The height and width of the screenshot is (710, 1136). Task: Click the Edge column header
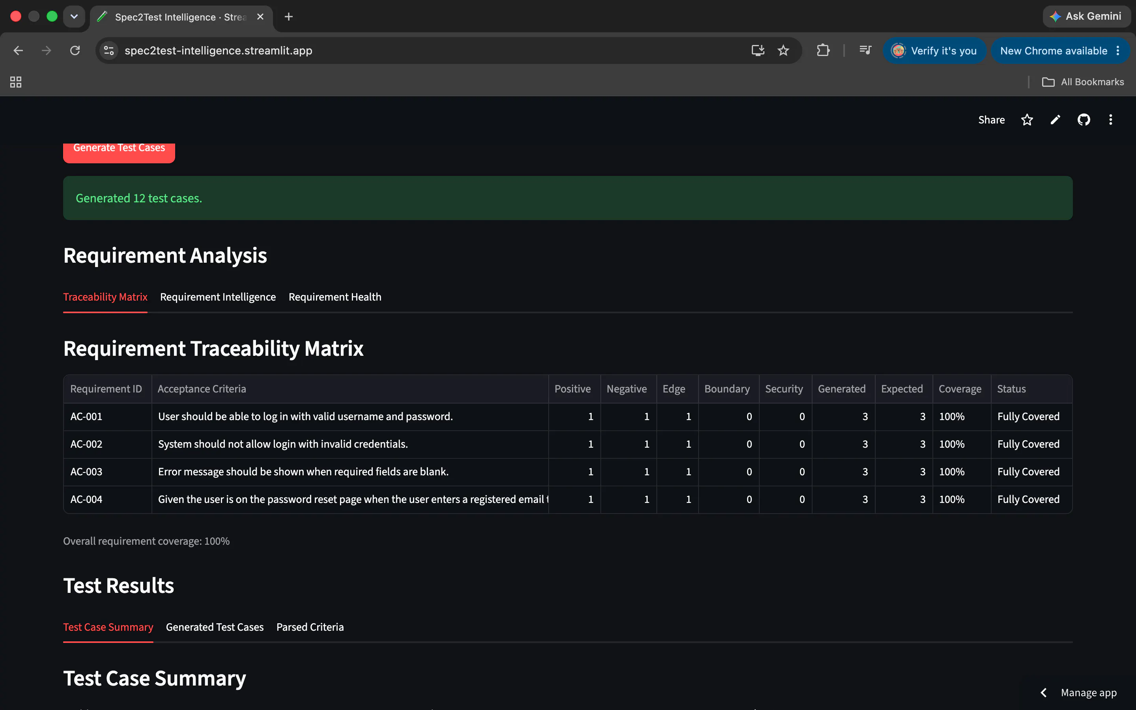(677, 389)
